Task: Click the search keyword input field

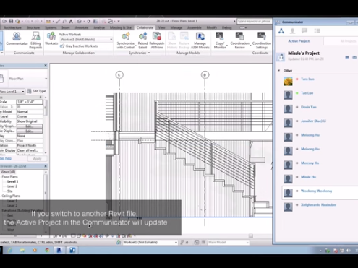Action: (254, 21)
